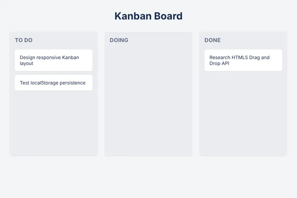Click the word "Kanban" in the page heading
The height and width of the screenshot is (198, 297).
pos(132,16)
